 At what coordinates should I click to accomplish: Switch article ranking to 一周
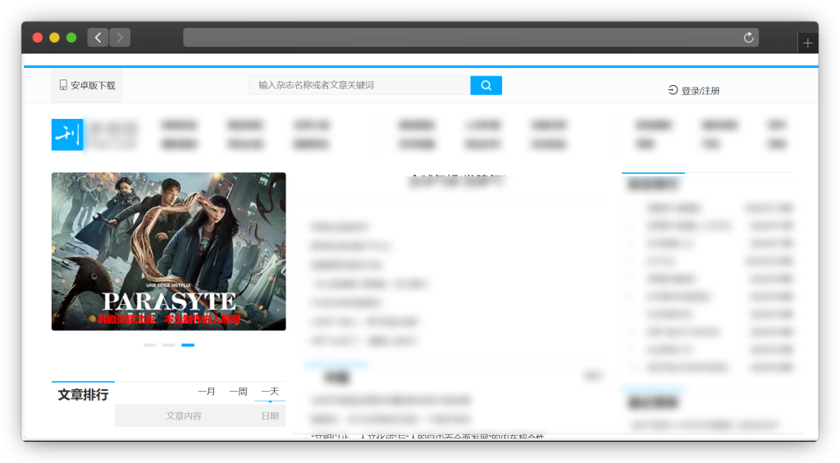[238, 392]
